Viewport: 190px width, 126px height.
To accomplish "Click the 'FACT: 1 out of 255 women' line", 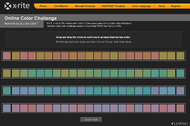I will tap(89, 23).
